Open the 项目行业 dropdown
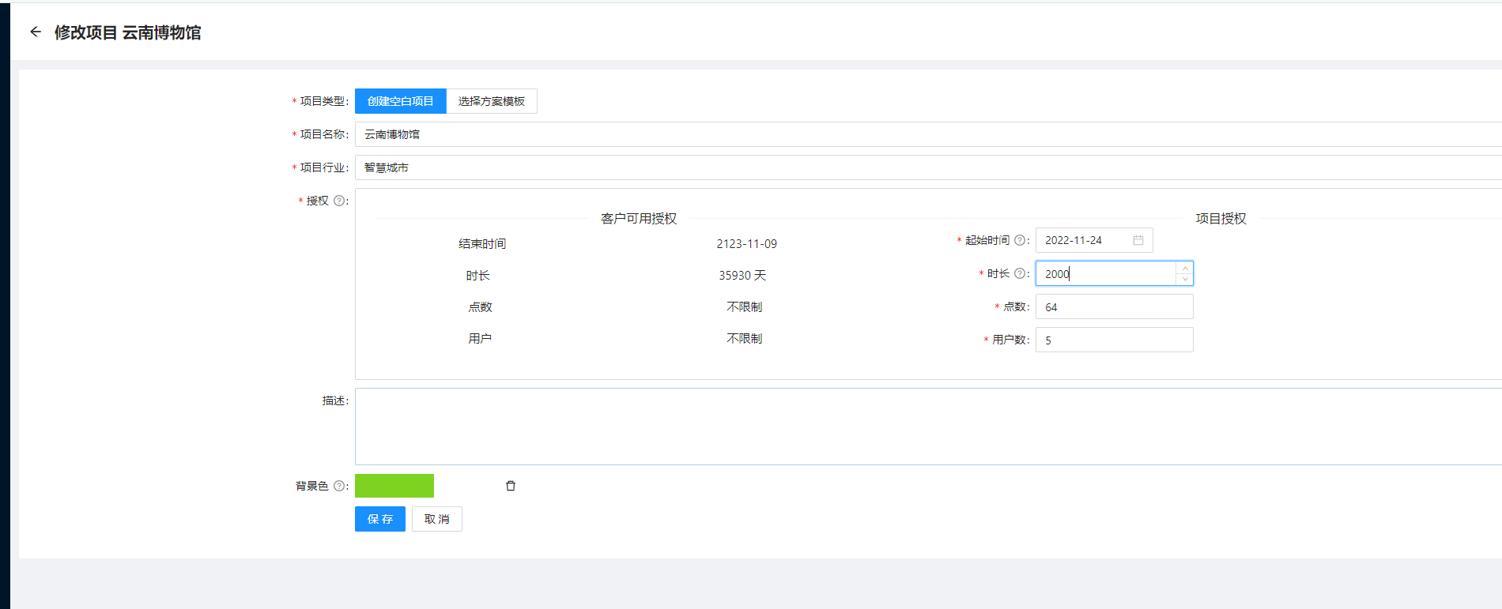The height and width of the screenshot is (609, 1502). [928, 167]
